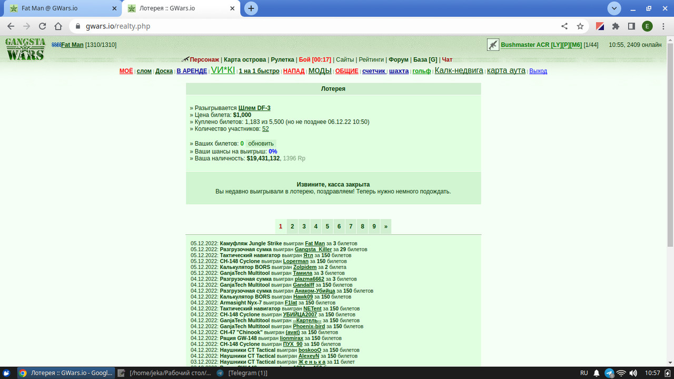Open Chrome three-dot menu
Image resolution: width=674 pixels, height=379 pixels.
663,26
